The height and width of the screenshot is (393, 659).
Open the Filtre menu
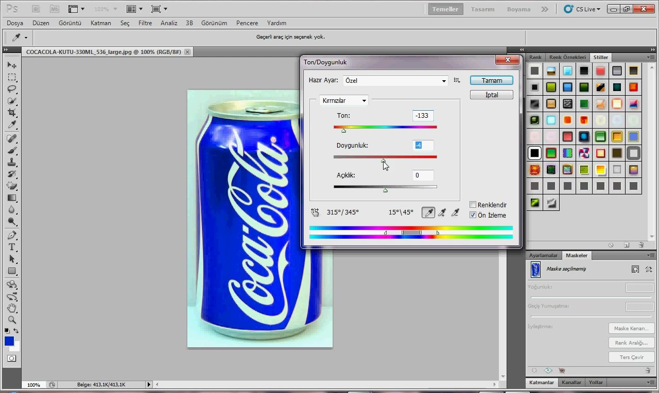coord(145,23)
